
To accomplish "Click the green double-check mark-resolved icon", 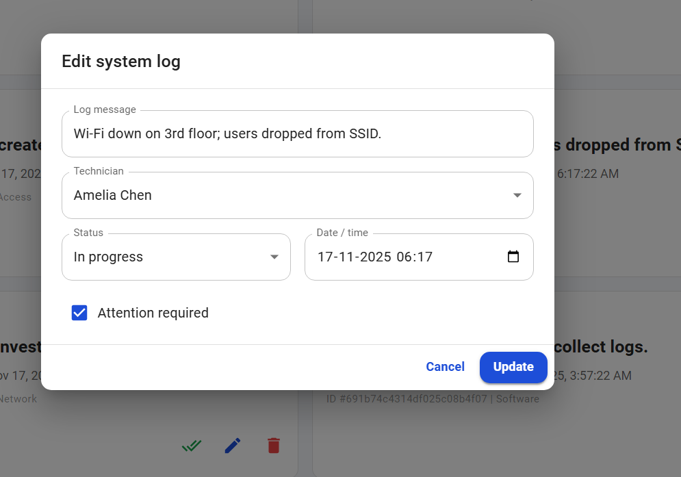I will pos(192,446).
